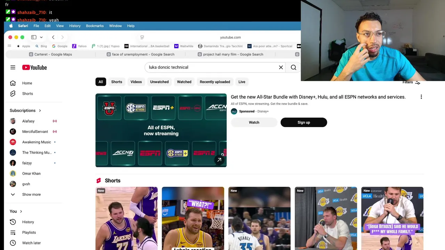Select the All filter chip
This screenshot has height=250, width=445.
point(101,82)
